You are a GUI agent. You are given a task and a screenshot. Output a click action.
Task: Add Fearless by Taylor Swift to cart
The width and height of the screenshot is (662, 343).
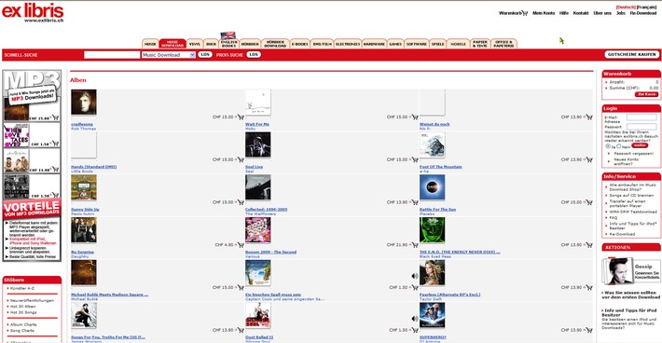(x=589, y=288)
